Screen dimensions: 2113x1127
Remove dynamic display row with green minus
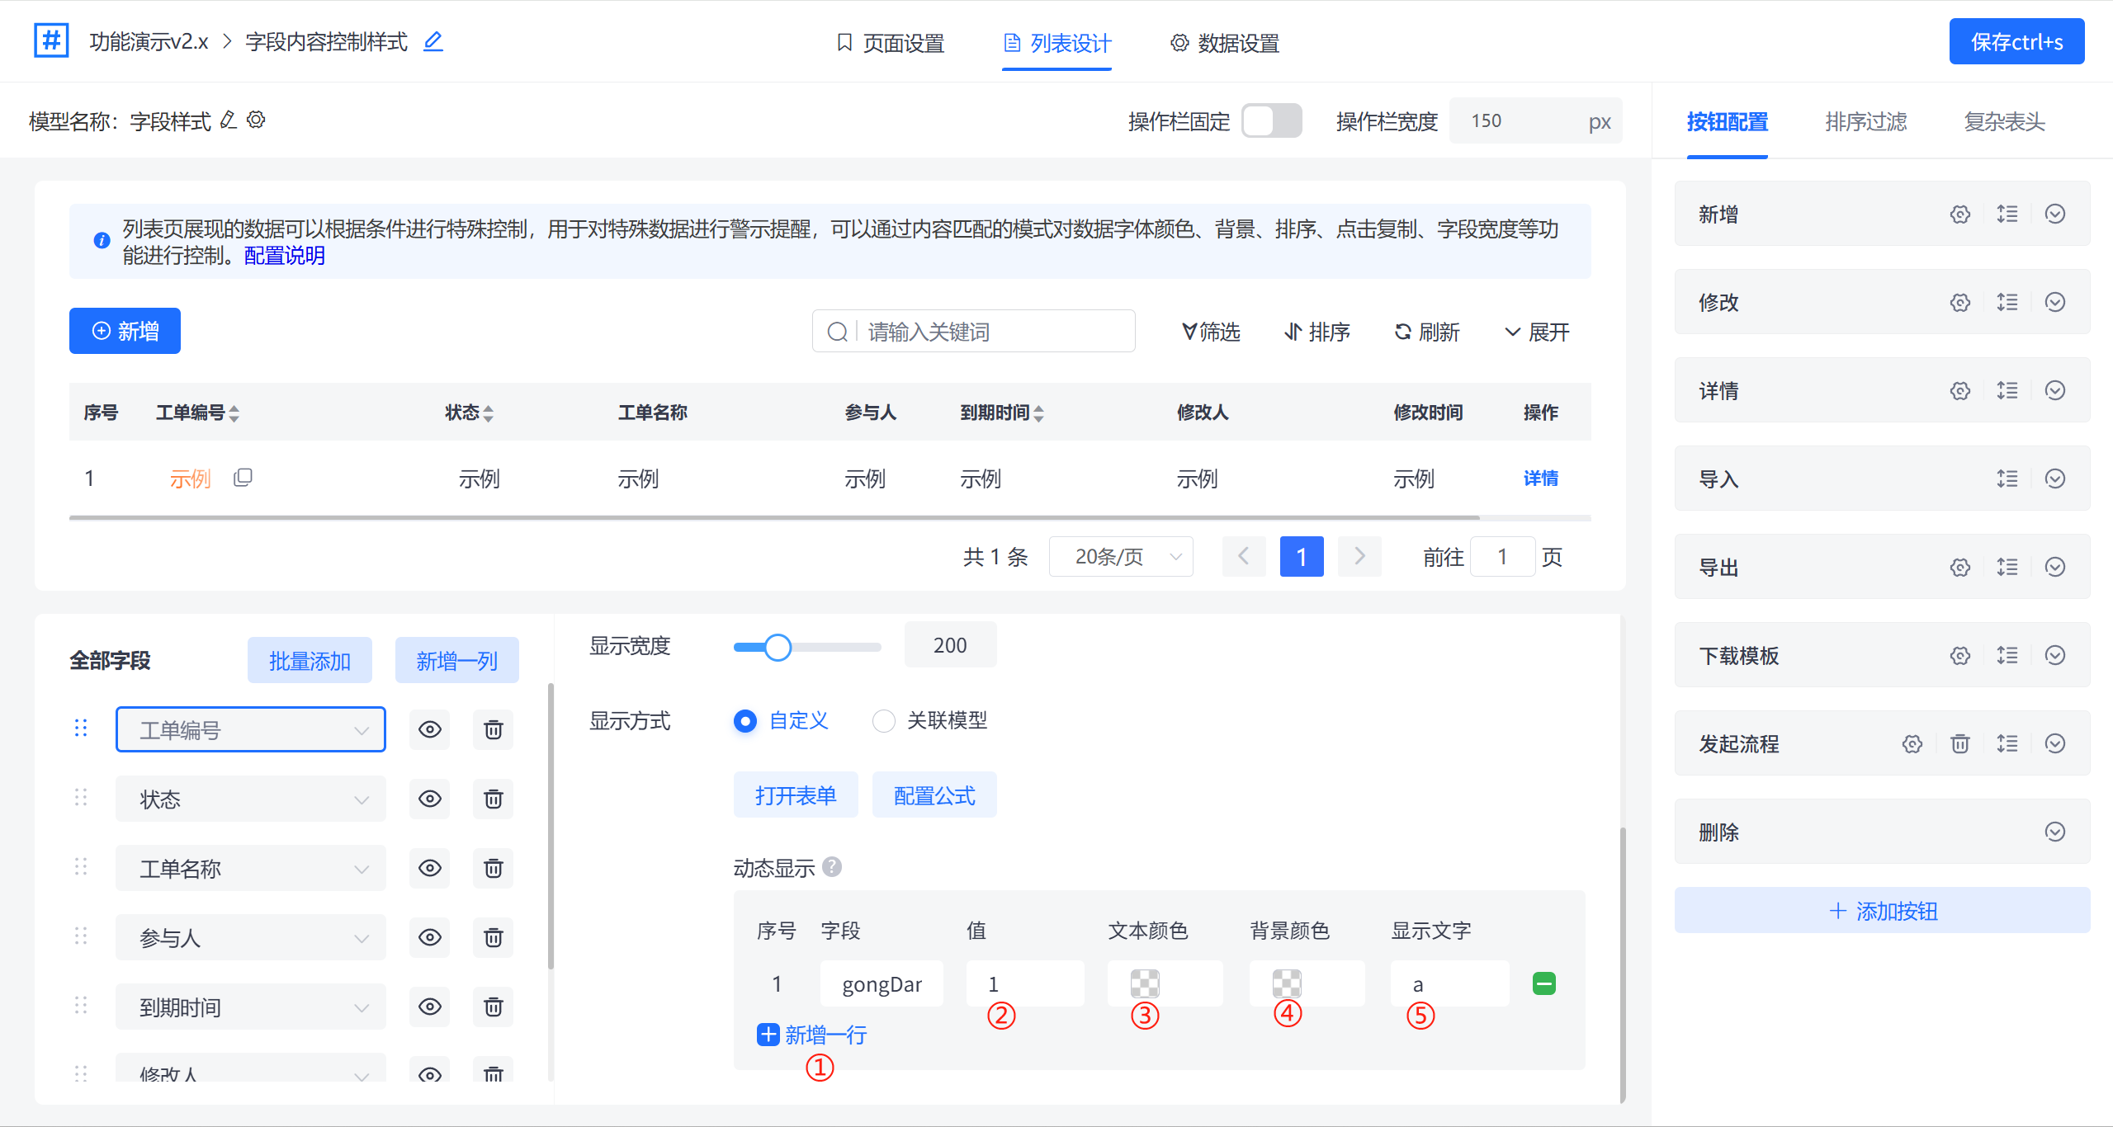click(x=1543, y=983)
